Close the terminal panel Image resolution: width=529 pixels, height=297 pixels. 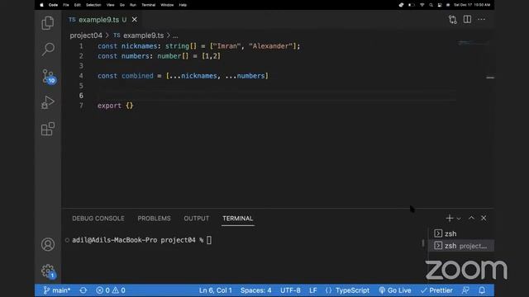[x=484, y=218]
